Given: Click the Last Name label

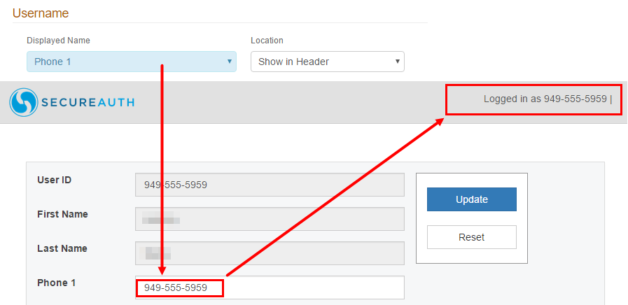Looking at the screenshot, I should (x=62, y=248).
